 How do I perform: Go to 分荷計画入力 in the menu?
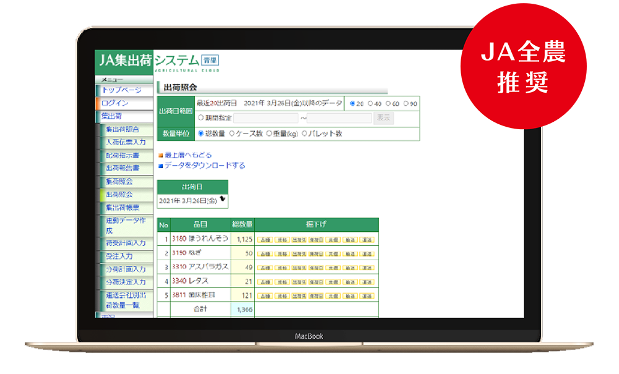coord(126,269)
